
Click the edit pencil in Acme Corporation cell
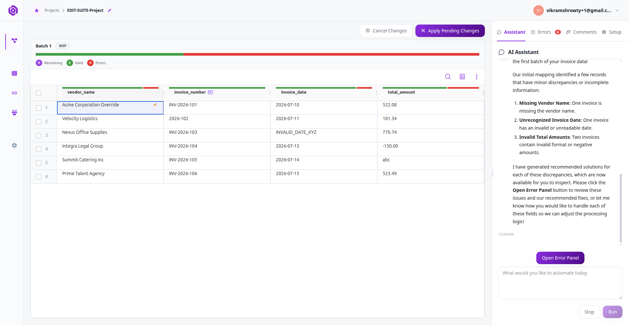coord(155,105)
